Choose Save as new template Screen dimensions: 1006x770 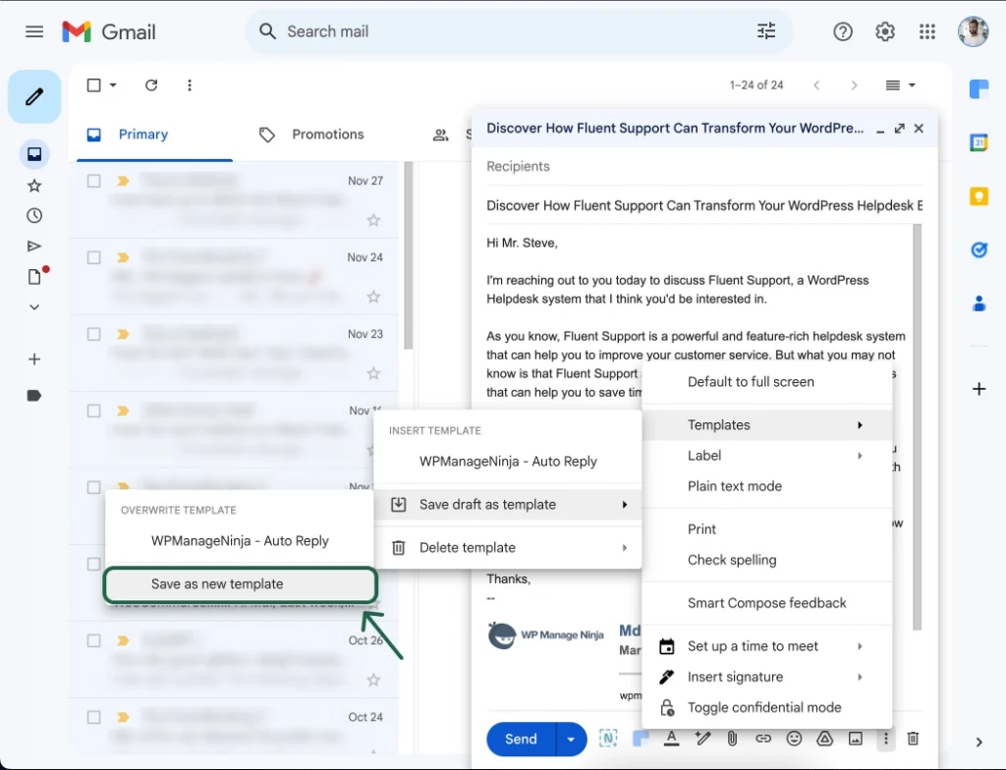pyautogui.click(x=240, y=584)
